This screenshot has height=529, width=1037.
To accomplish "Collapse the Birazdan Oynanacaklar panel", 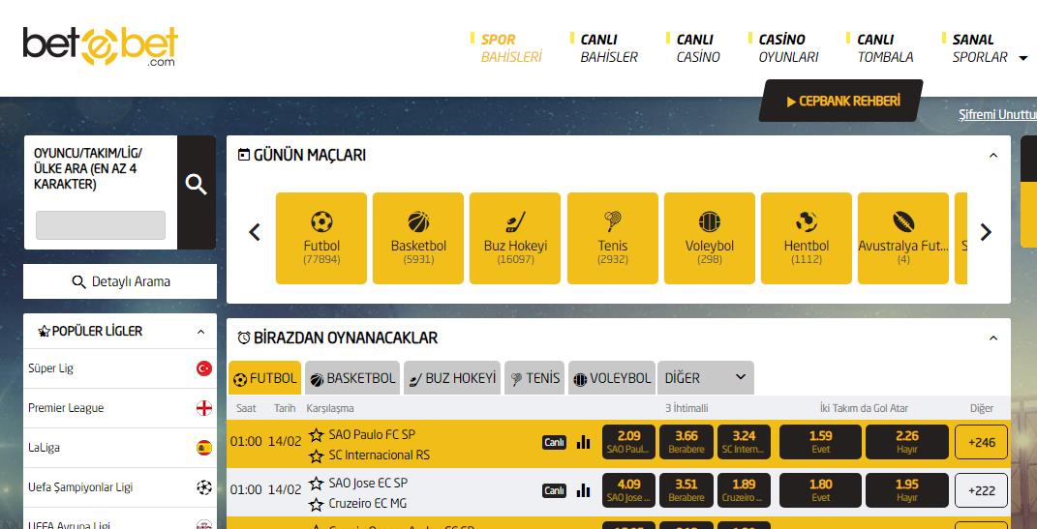I will 992,338.
